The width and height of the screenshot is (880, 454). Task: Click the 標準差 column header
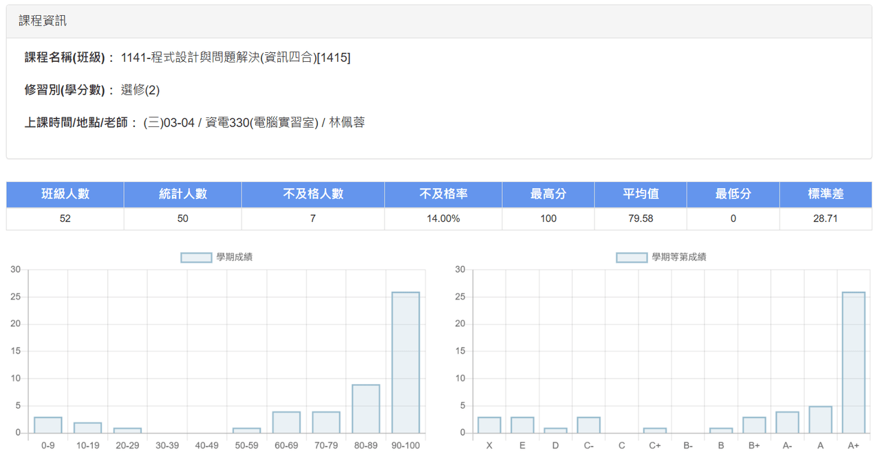(x=826, y=194)
